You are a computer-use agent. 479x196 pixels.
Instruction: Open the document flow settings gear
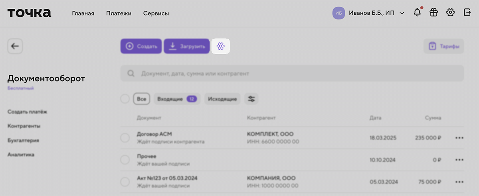coord(220,46)
